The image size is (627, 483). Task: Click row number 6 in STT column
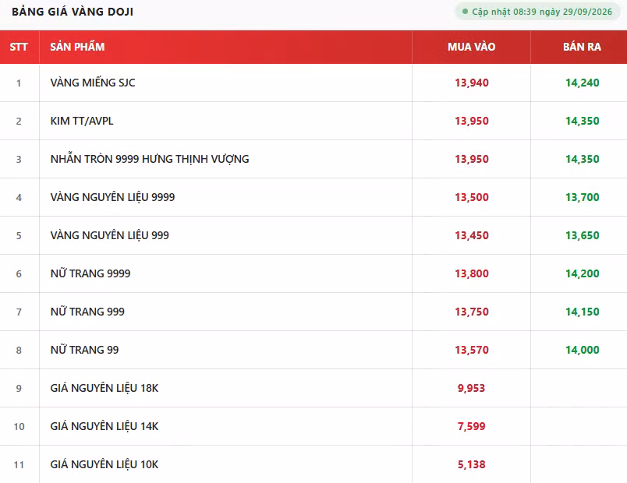[x=19, y=274]
